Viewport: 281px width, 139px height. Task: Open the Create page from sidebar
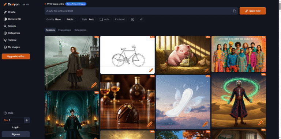tap(10, 12)
